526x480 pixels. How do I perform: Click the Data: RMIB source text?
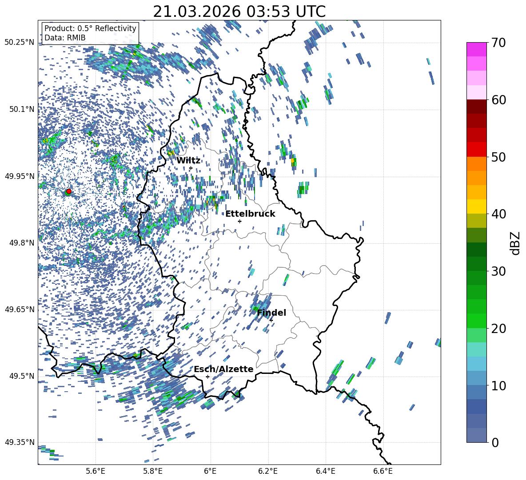pyautogui.click(x=65, y=38)
